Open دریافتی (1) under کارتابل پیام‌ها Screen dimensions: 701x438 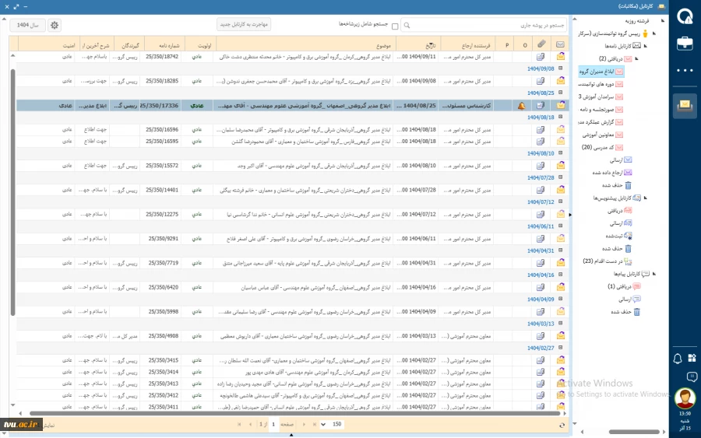[x=624, y=286]
